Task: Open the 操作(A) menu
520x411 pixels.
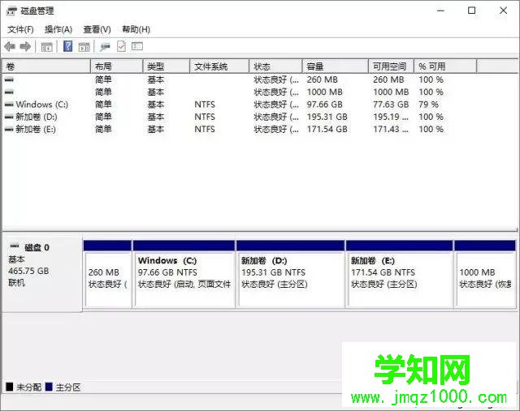Action: point(58,30)
